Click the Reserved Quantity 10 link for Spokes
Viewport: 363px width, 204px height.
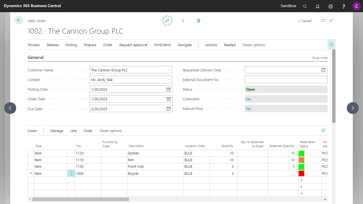click(x=293, y=153)
